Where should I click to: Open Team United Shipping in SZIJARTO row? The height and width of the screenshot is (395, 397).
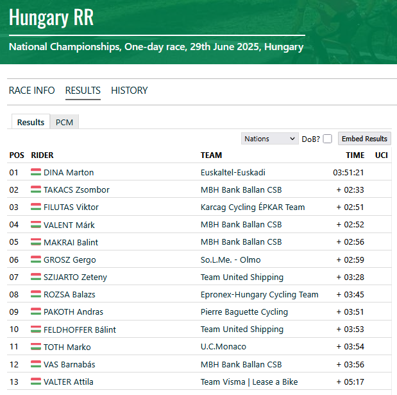point(242,277)
